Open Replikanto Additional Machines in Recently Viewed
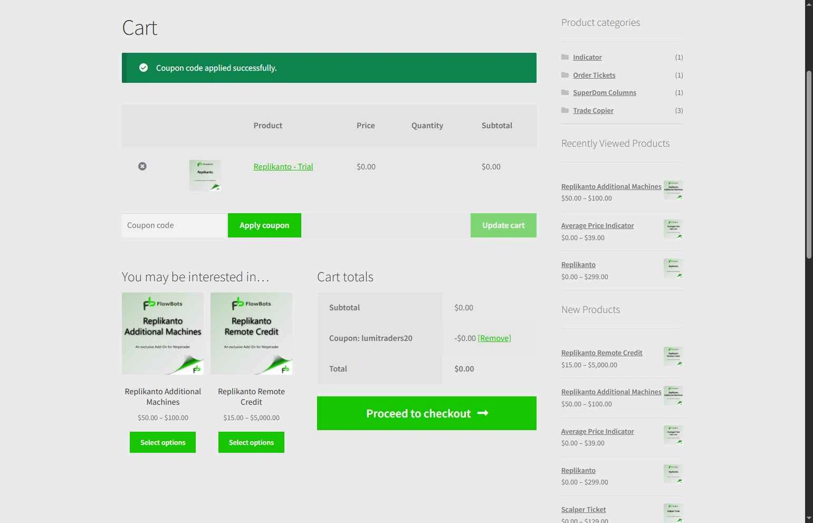Viewport: 813px width, 523px height. 611,186
